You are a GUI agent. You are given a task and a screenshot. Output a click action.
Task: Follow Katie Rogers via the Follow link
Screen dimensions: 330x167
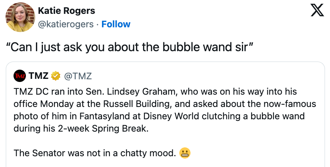pyautogui.click(x=116, y=24)
